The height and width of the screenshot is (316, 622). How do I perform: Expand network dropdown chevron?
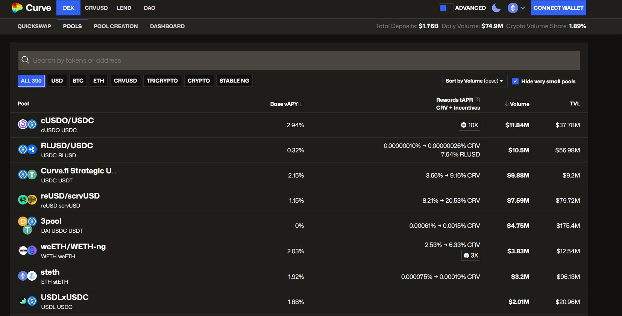[523, 8]
